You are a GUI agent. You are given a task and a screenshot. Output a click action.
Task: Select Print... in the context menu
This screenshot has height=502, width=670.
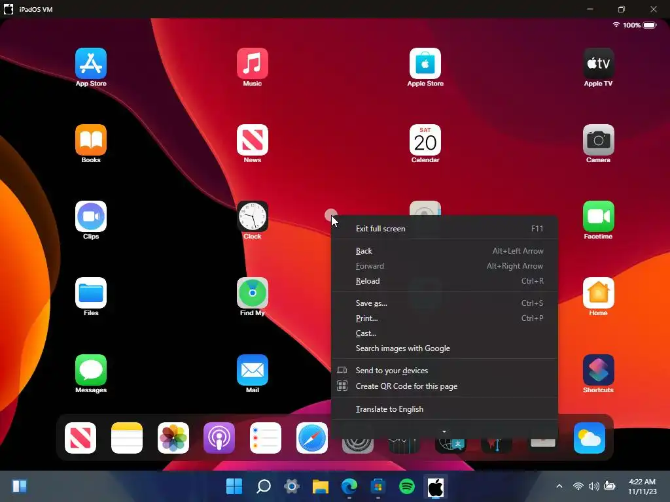pyautogui.click(x=444, y=318)
